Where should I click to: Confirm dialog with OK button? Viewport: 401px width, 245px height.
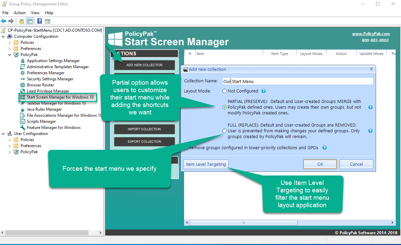point(320,164)
